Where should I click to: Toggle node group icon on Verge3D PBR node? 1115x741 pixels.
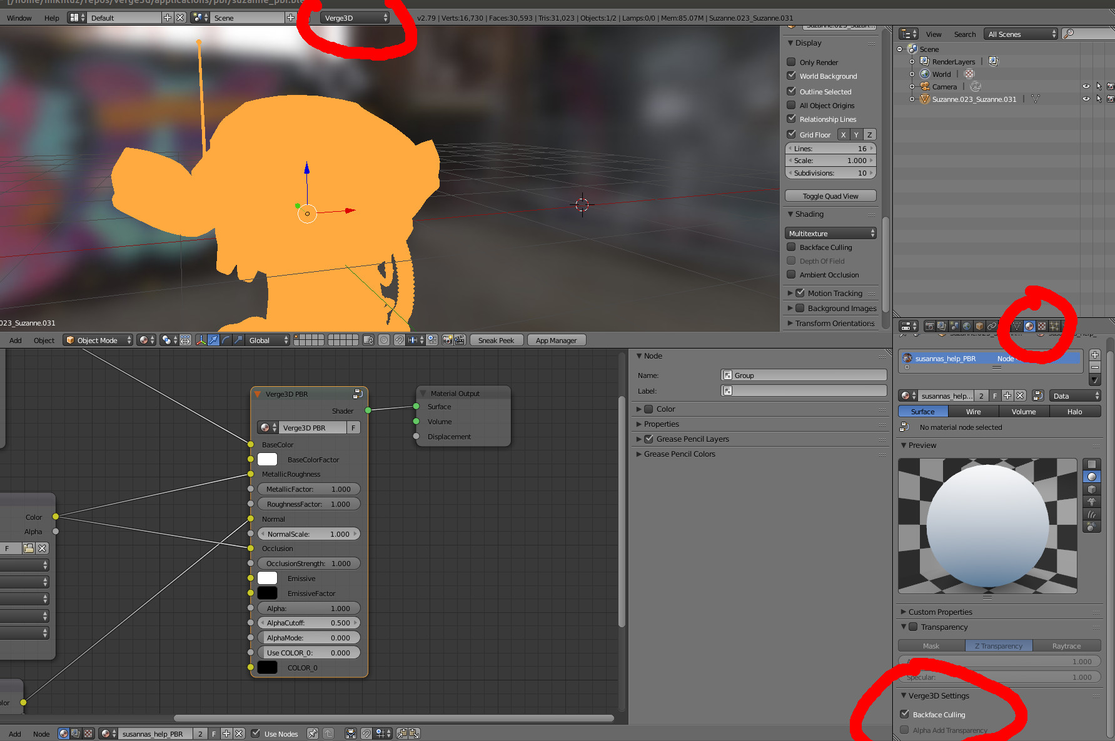point(358,394)
